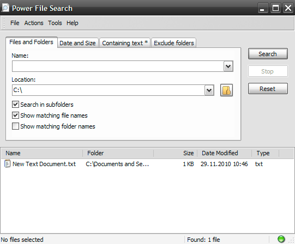Expand the Location dropdown list
This screenshot has height=244, width=295.
[209, 90]
